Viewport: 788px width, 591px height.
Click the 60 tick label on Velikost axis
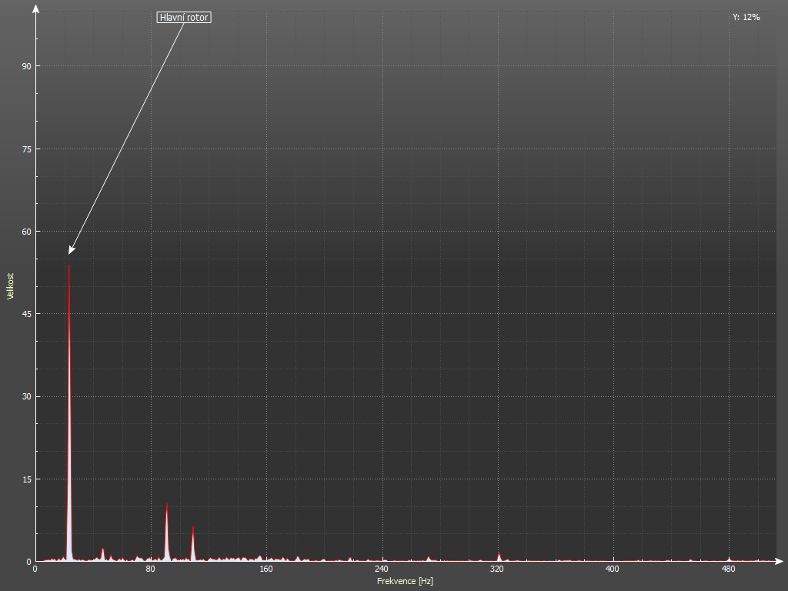26,232
